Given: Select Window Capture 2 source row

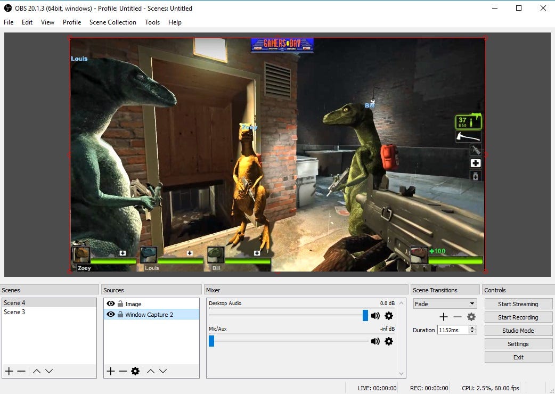Looking at the screenshot, I should (151, 315).
